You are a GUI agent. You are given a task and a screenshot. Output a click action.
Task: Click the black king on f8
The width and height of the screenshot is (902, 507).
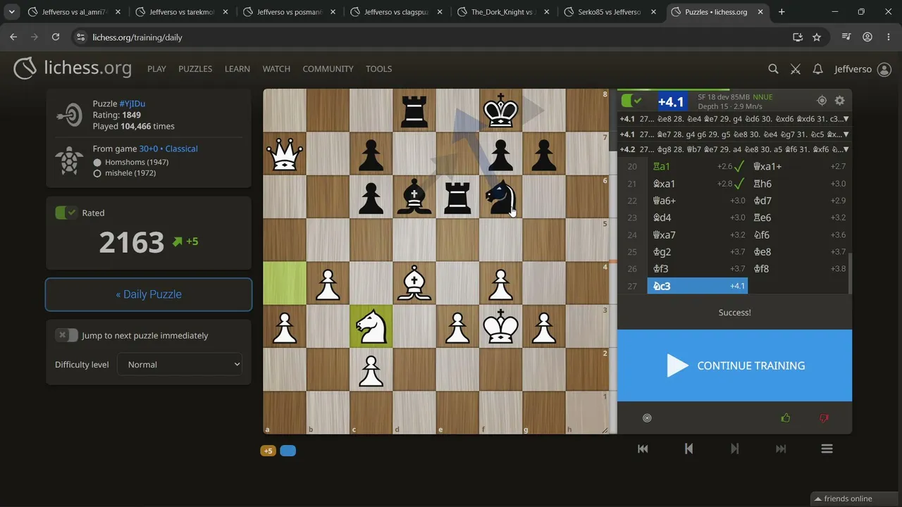[x=500, y=111]
